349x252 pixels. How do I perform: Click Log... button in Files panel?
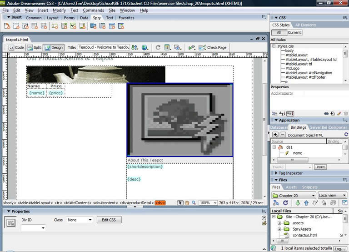click(x=339, y=249)
